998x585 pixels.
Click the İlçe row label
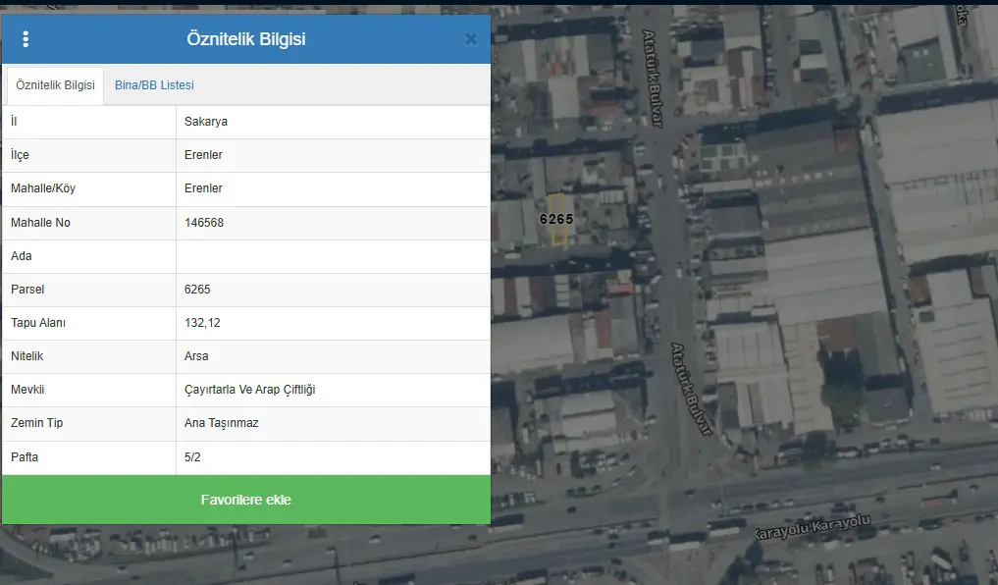(20, 155)
